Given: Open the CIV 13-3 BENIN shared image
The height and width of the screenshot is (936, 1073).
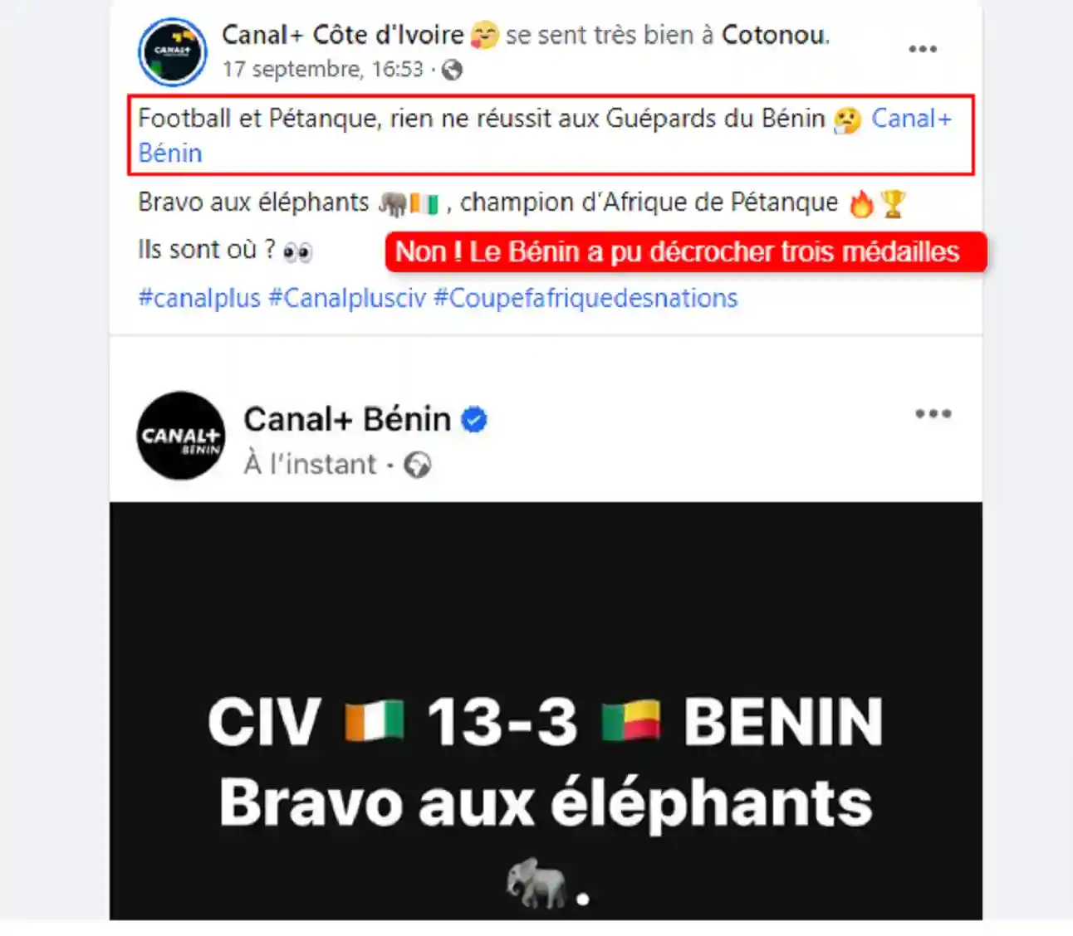Looking at the screenshot, I should click(x=546, y=711).
